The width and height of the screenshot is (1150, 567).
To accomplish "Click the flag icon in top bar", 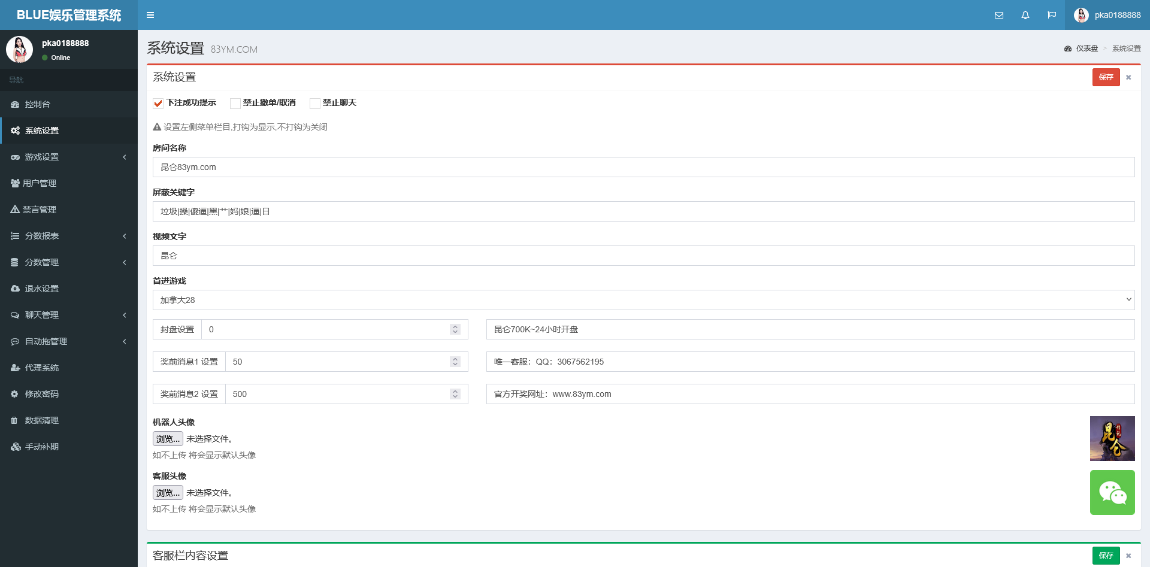I will [1052, 15].
